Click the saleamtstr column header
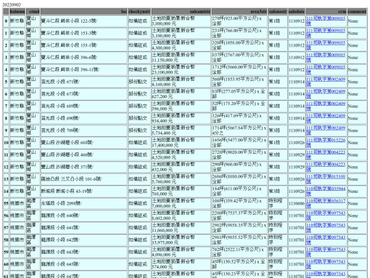This screenshot has height=278, width=370. 181,12
